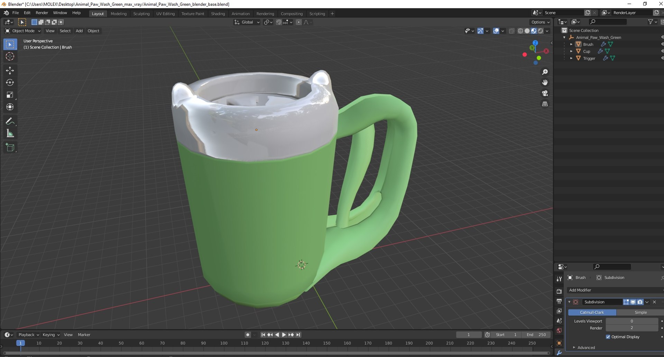Open the Global transform orientation dropdown
Screen dimensions: 664x357
[247, 22]
